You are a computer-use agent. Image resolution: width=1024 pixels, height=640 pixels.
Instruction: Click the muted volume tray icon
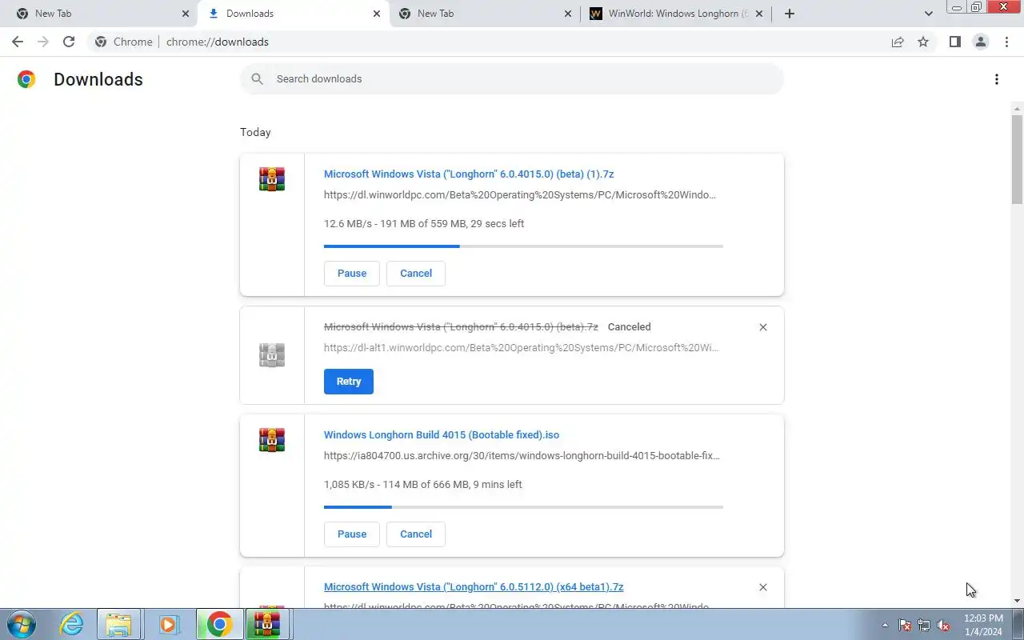944,625
